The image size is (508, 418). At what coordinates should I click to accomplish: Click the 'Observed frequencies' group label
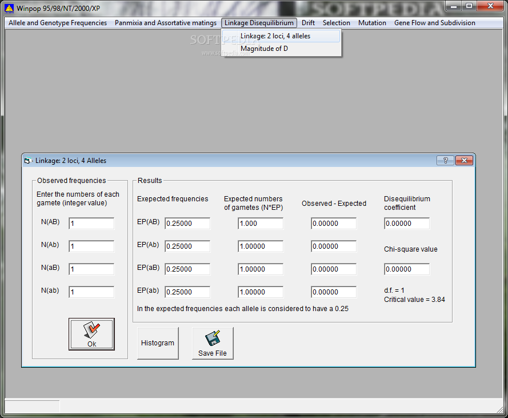[71, 181]
